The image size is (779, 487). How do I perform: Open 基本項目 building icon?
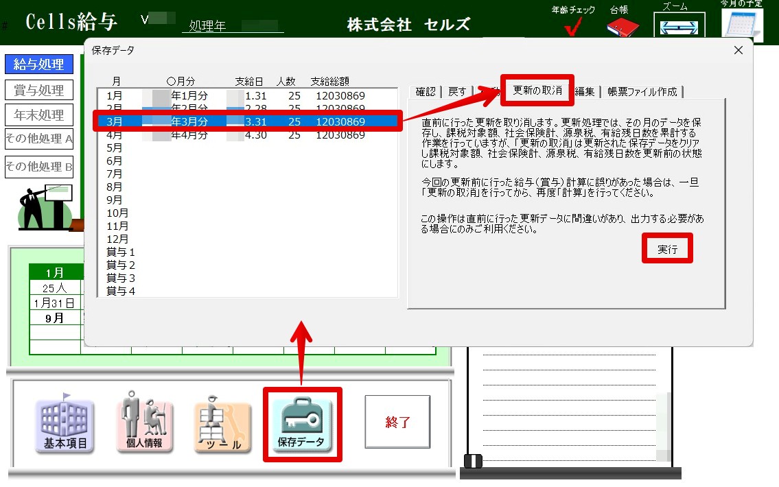(65, 423)
